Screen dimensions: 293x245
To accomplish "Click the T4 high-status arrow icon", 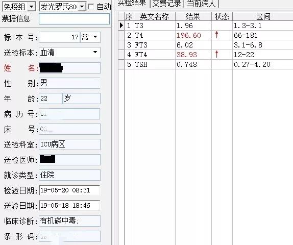I will pyautogui.click(x=216, y=35).
